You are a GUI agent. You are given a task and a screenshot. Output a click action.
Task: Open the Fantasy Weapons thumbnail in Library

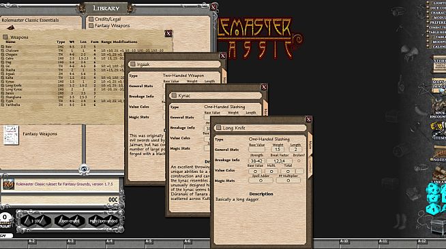(x=11, y=135)
